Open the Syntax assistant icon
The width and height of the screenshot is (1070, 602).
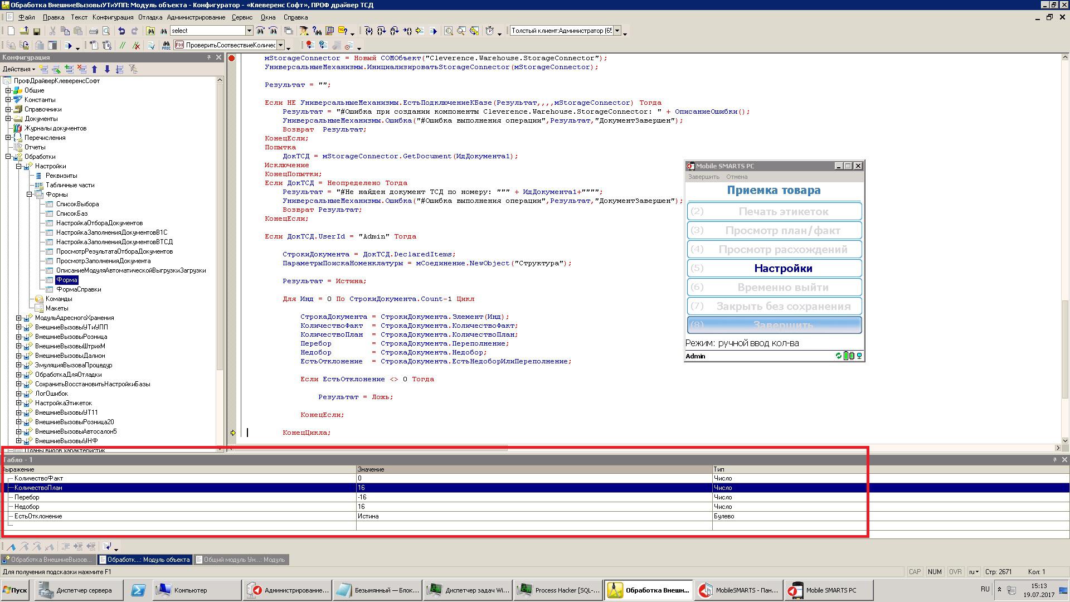tap(304, 31)
